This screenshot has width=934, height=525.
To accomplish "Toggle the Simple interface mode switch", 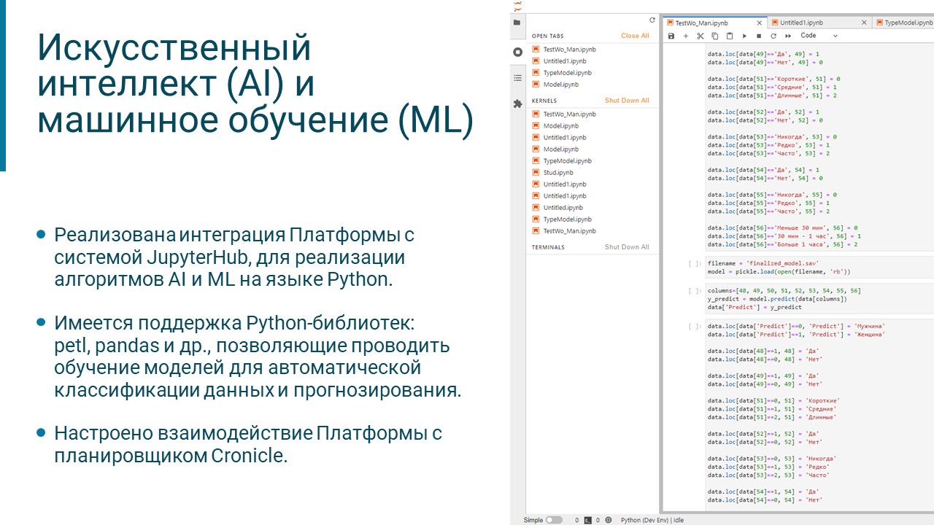I will click(x=555, y=520).
